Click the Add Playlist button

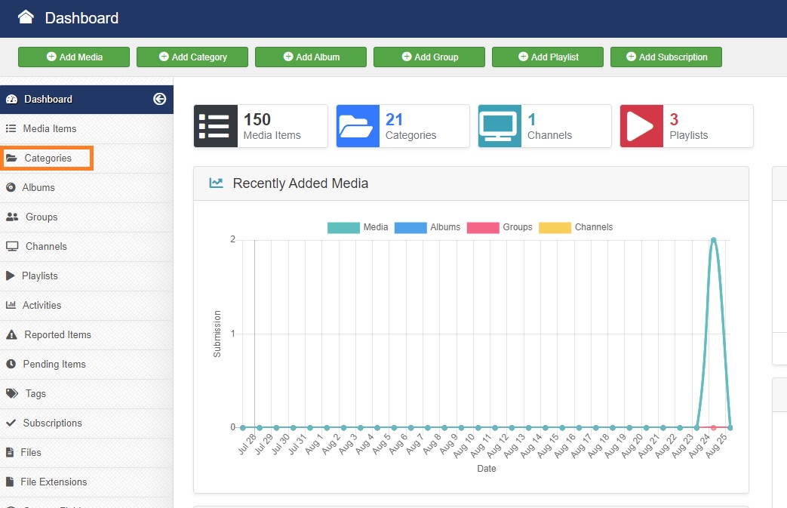(548, 57)
